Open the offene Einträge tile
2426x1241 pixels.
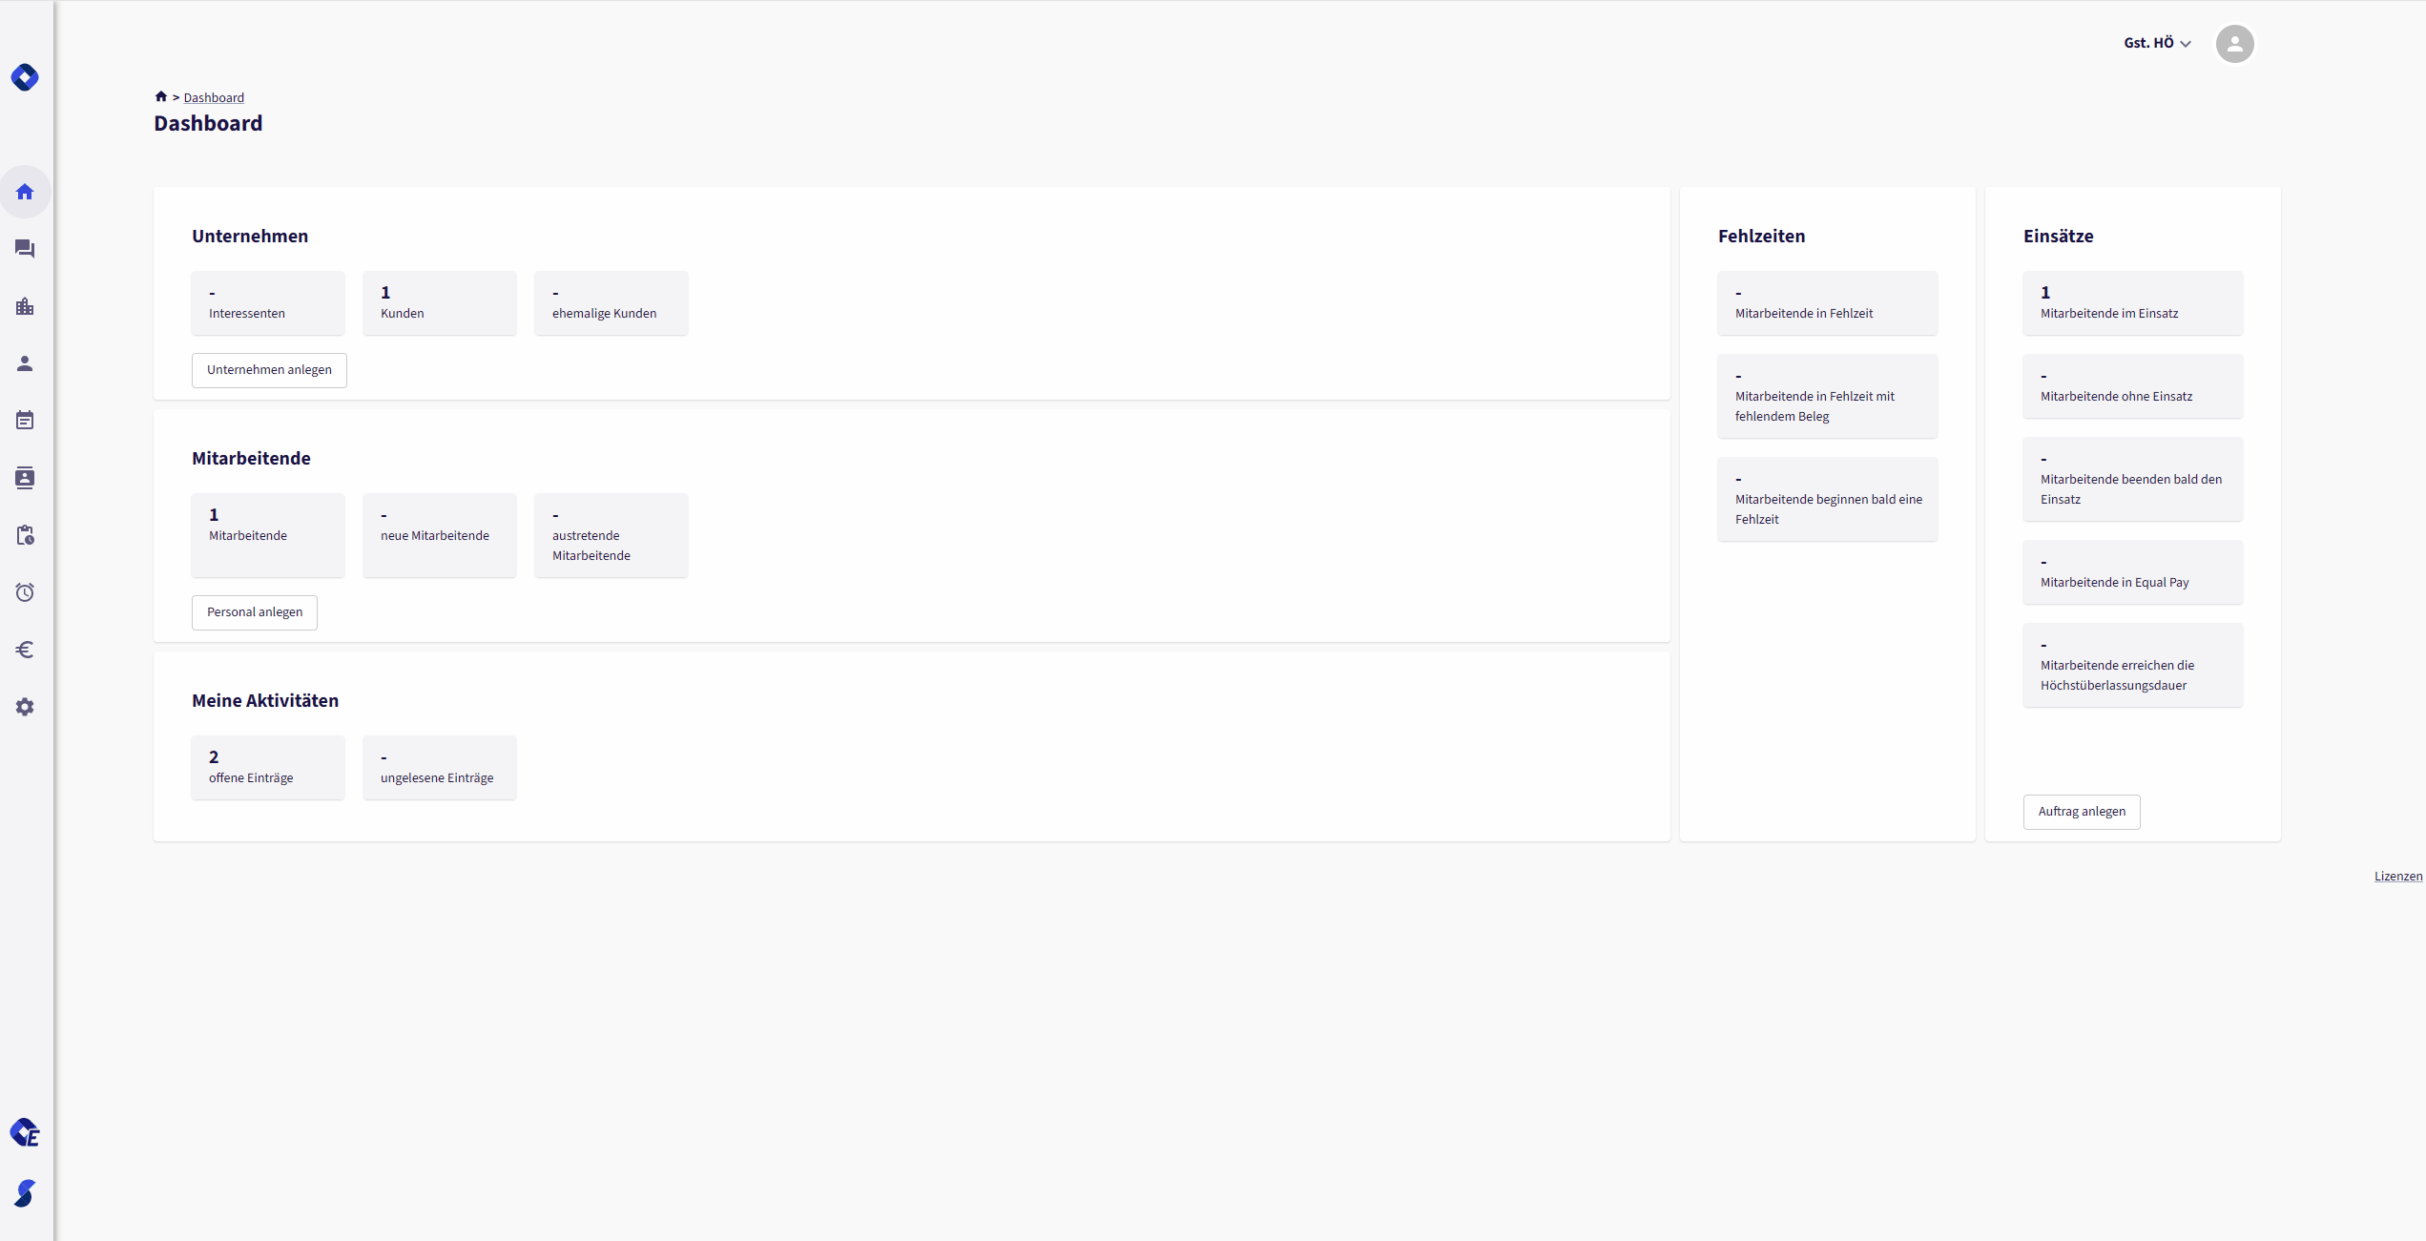[x=267, y=767]
